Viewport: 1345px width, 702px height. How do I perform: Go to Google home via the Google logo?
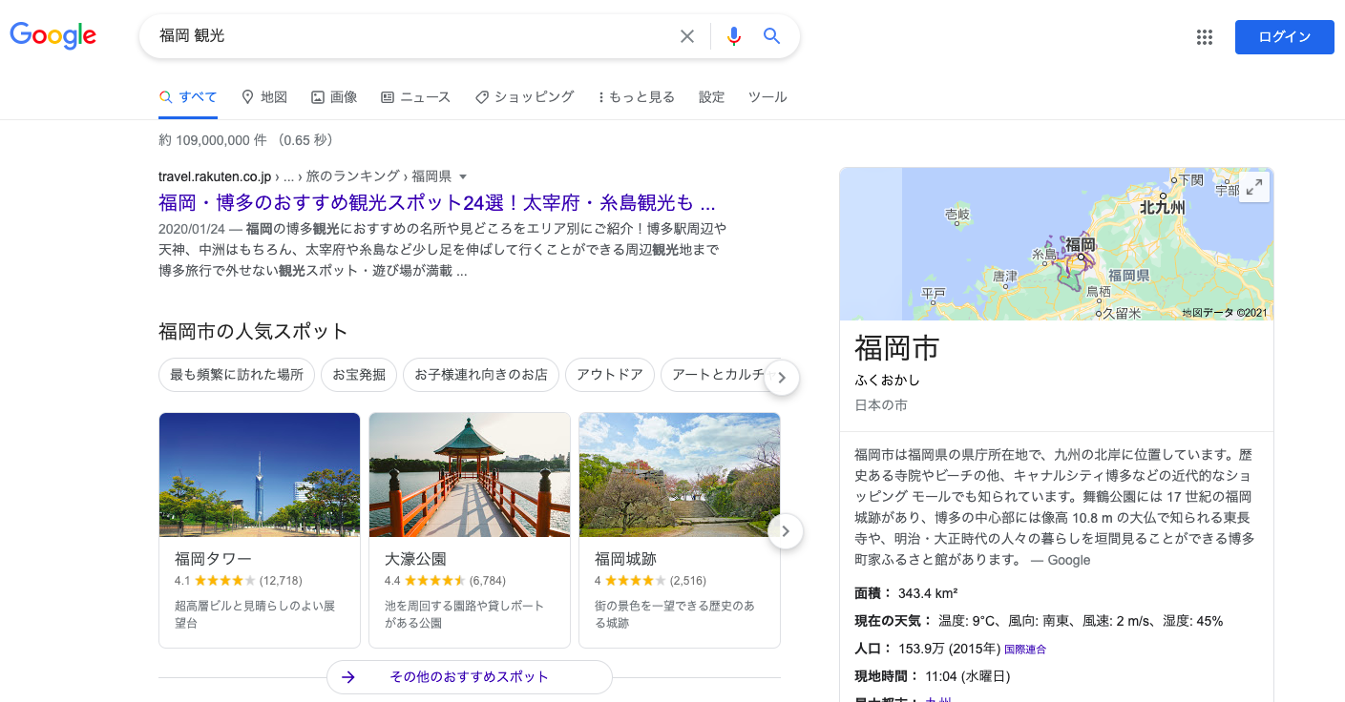[53, 35]
